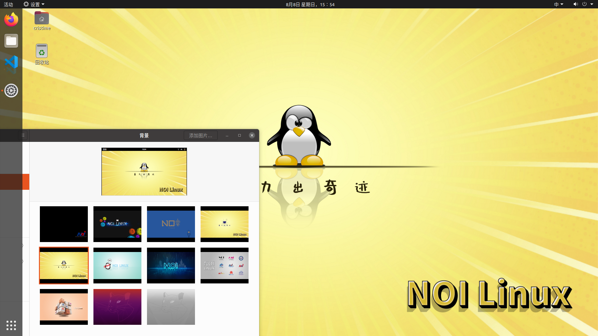Open the system menu dropdown arrow
Image resolution: width=598 pixels, height=336 pixels.
coord(592,4)
